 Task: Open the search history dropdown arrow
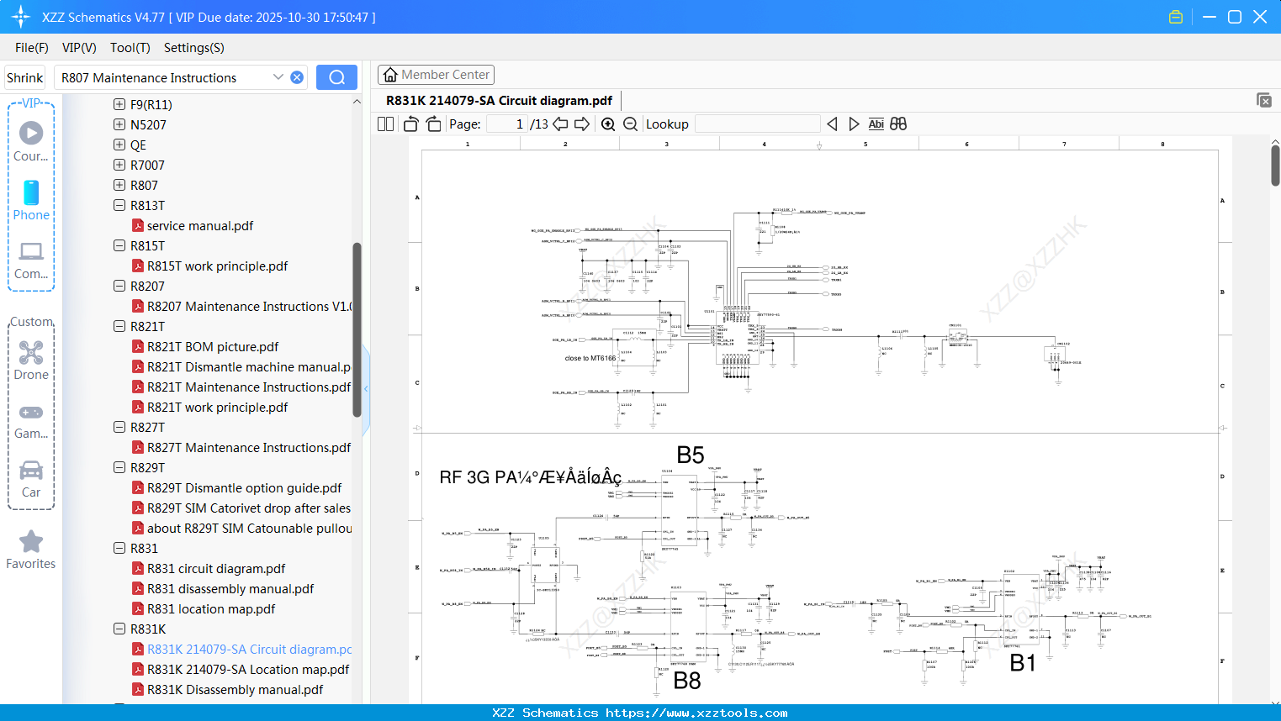[x=278, y=76]
